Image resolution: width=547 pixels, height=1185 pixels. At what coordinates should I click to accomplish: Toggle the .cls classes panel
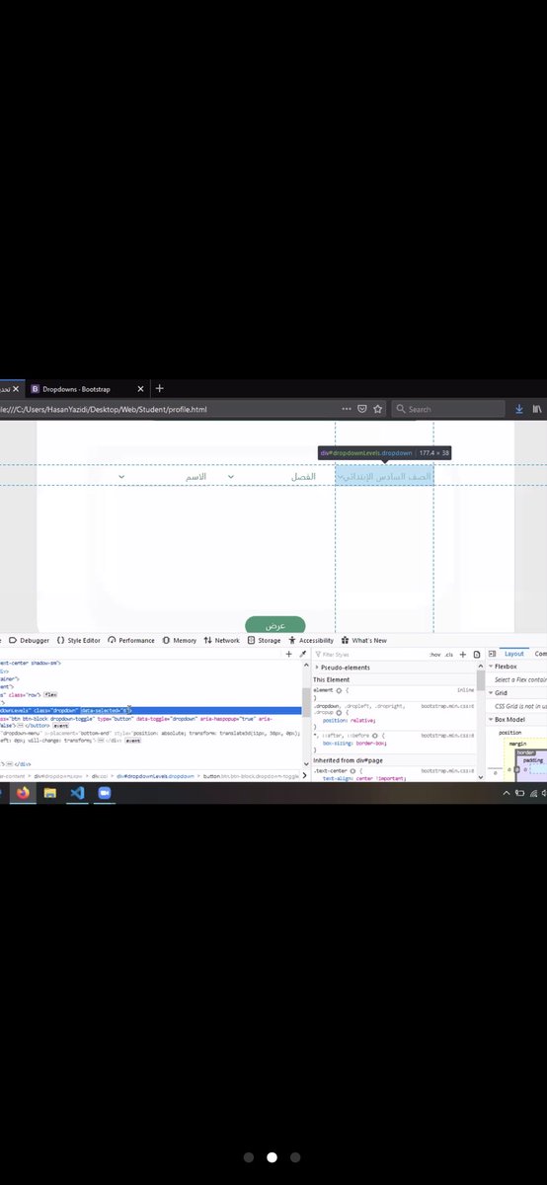click(448, 655)
